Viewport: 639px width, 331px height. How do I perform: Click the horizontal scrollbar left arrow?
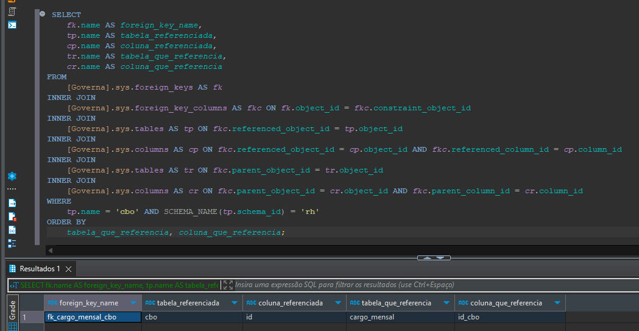coord(51,251)
